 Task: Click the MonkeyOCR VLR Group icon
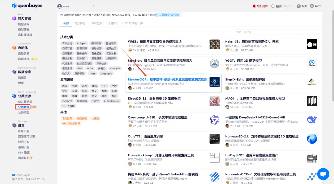tap(215, 82)
